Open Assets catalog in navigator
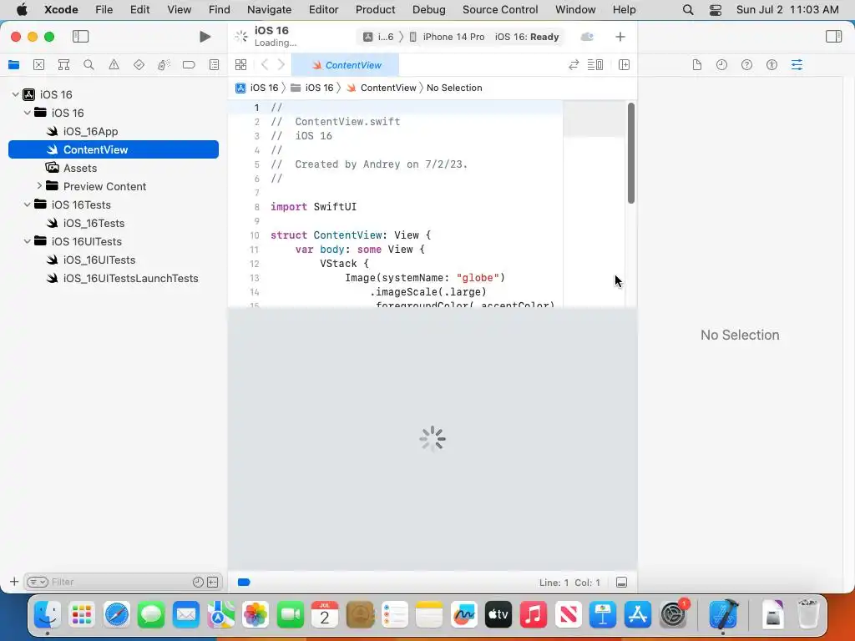The height and width of the screenshot is (641, 855). 114,168
